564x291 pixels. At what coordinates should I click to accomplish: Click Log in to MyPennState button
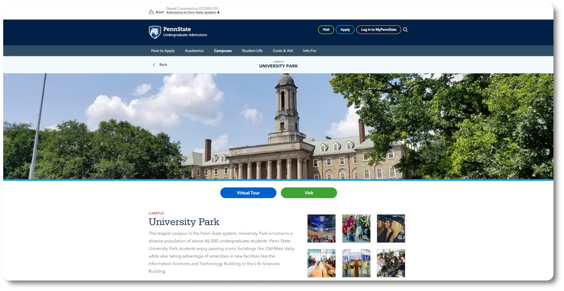click(379, 30)
